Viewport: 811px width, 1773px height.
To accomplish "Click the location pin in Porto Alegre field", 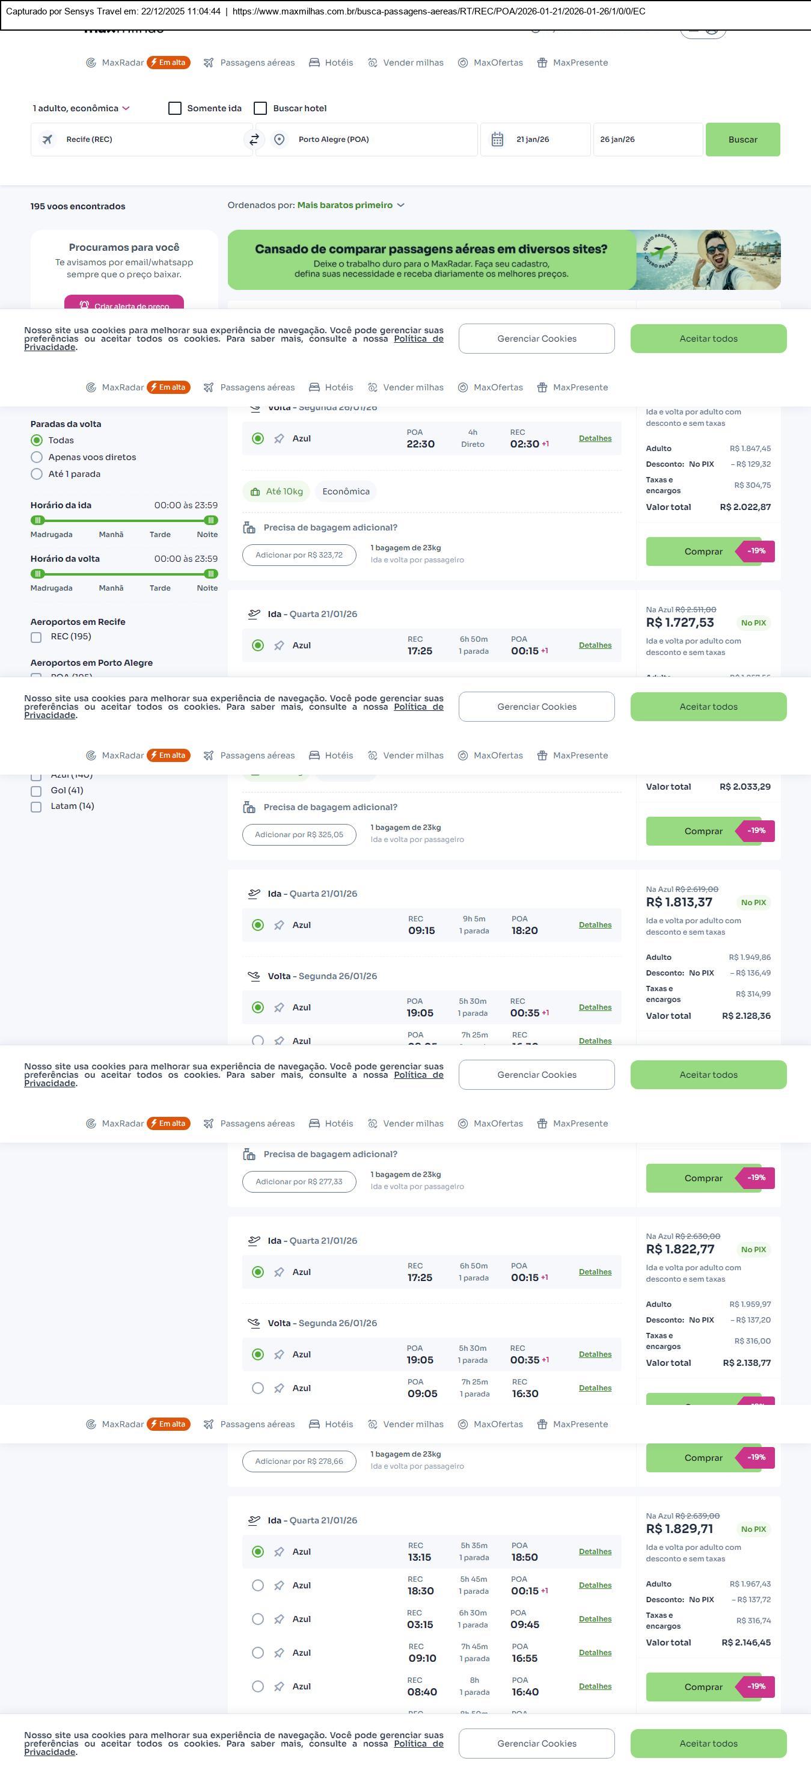I will [280, 140].
